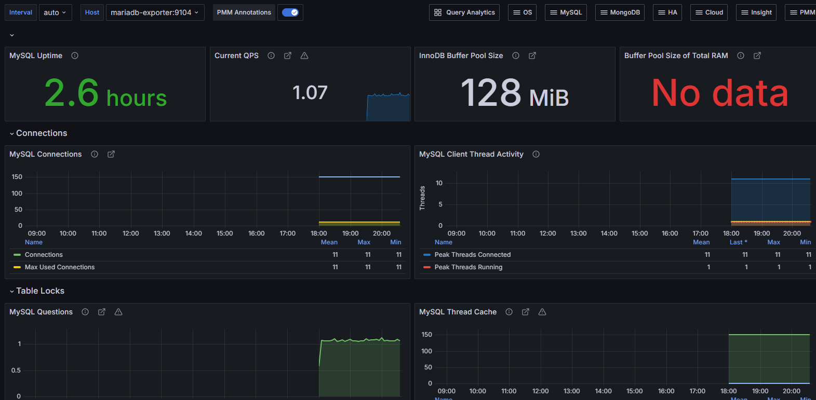Toggle the Connections series in legend

pyautogui.click(x=44, y=255)
